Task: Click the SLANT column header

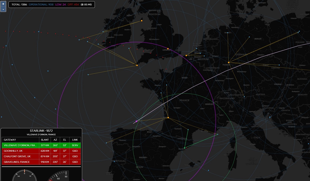Action: pyautogui.click(x=45, y=140)
